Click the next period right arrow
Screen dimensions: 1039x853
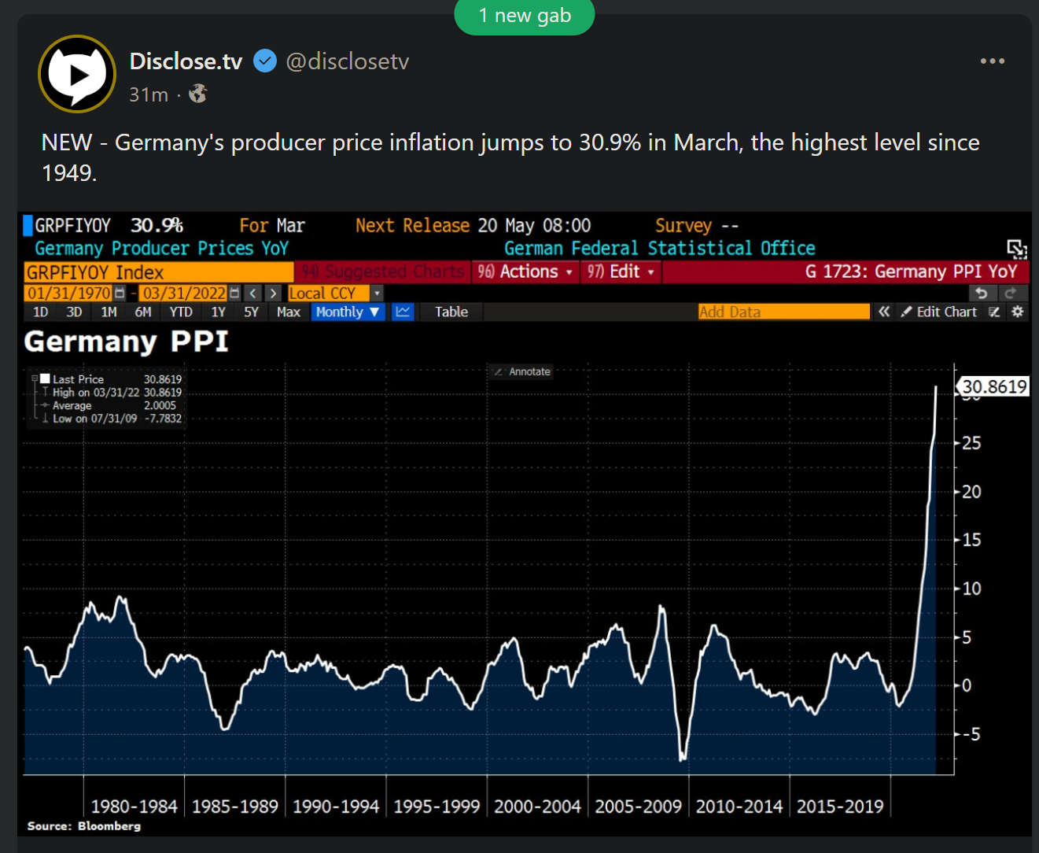[273, 293]
